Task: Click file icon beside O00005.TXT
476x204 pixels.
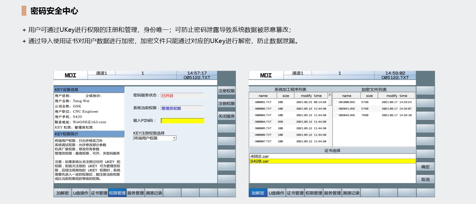Action: (x=252, y=128)
